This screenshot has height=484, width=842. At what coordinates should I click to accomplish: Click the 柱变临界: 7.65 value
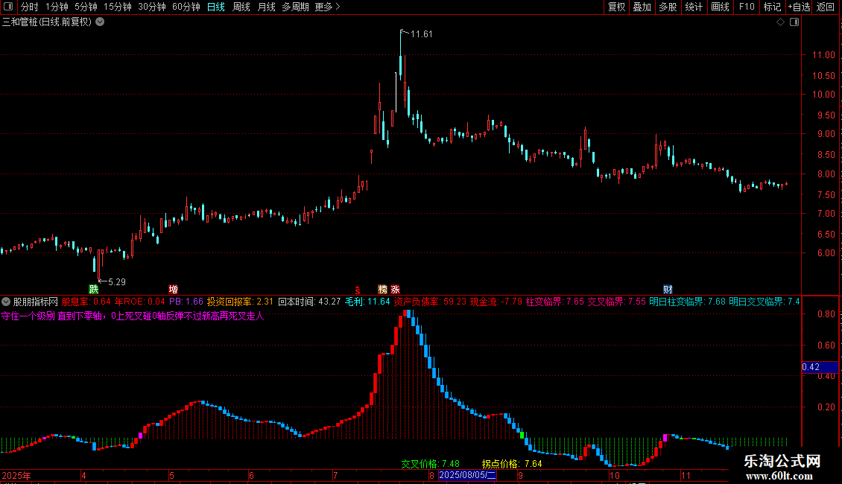[554, 302]
